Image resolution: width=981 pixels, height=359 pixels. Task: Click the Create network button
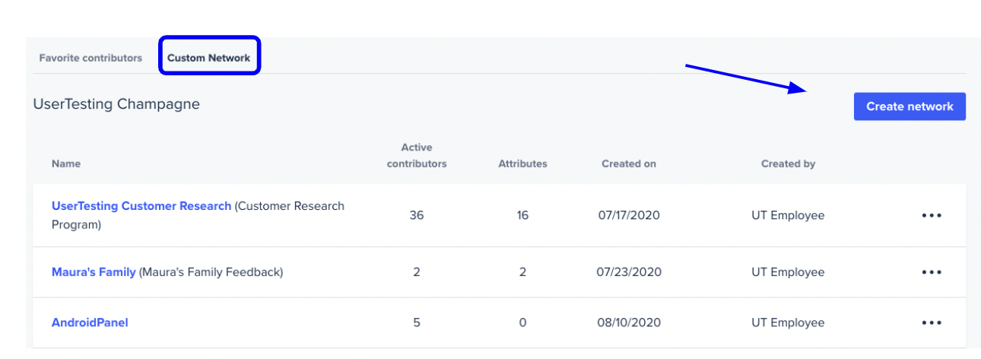910,106
